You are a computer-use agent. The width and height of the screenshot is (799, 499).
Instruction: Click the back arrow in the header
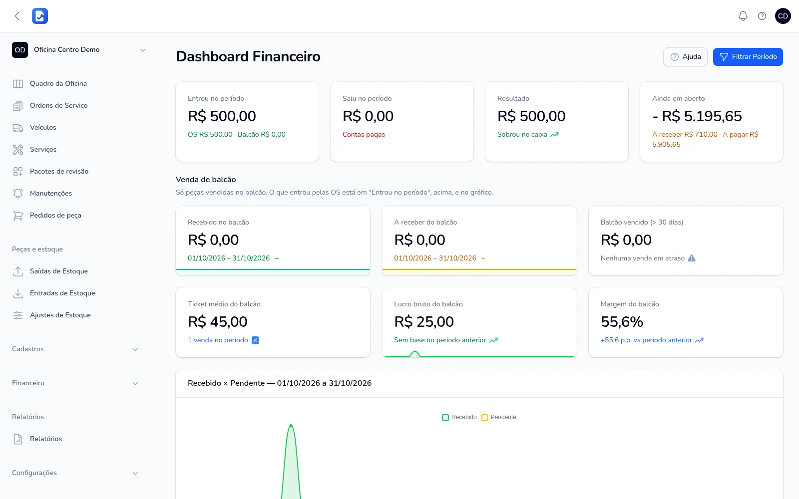tap(17, 16)
